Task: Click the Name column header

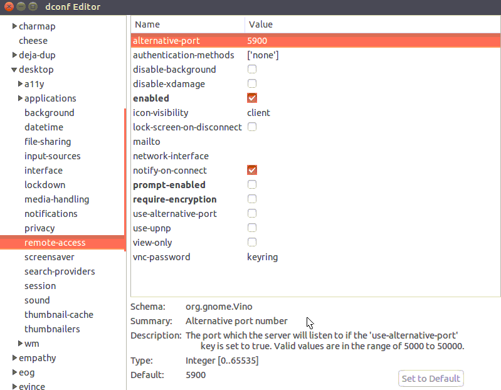Action: coord(188,24)
